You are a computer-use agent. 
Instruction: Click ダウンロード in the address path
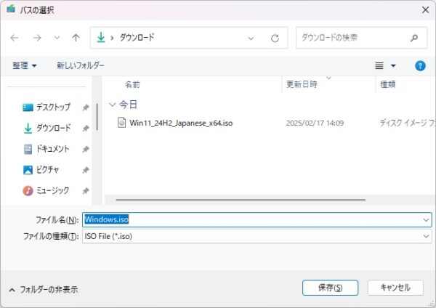[137, 37]
